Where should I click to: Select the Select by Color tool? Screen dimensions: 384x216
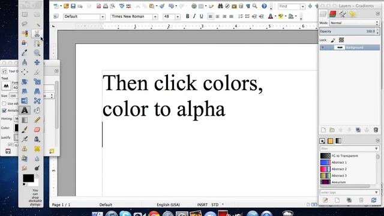pyautogui.click(x=25, y=34)
